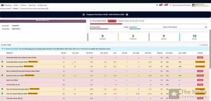Click BRP Diff value +11.44

149,94
